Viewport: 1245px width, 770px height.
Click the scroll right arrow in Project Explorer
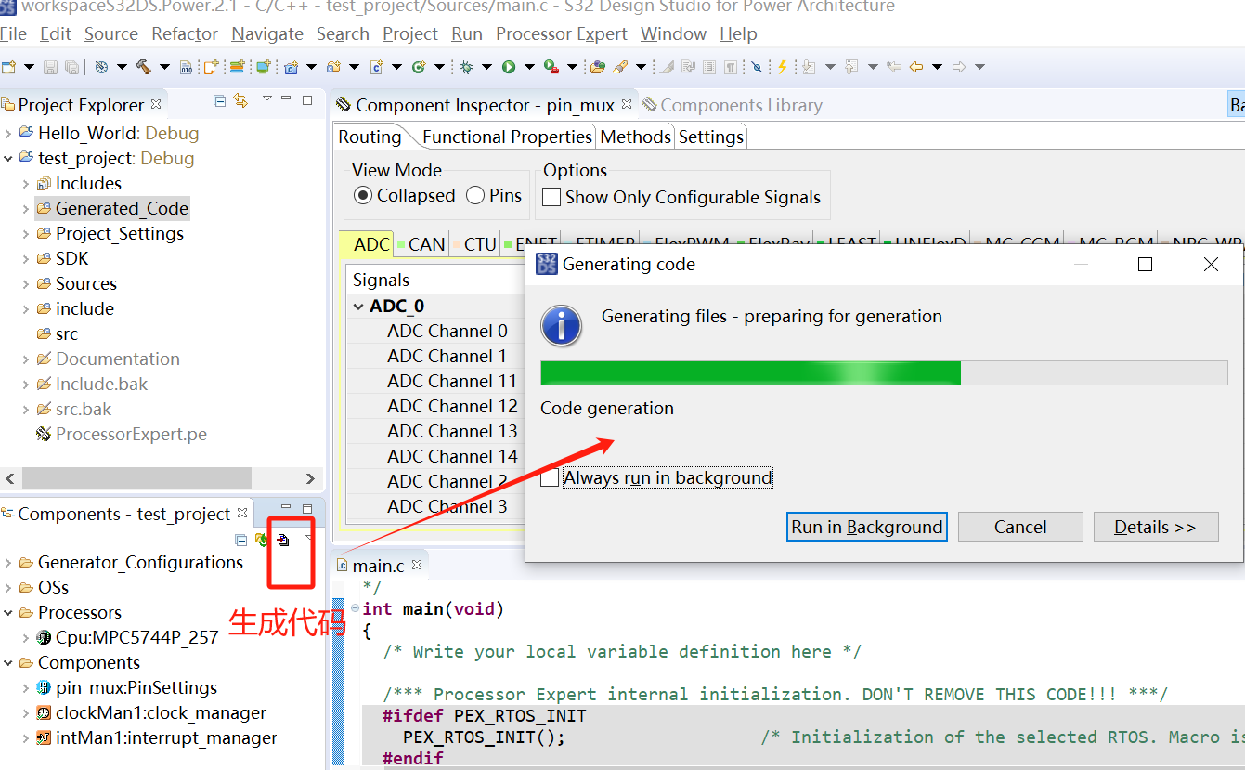[311, 478]
